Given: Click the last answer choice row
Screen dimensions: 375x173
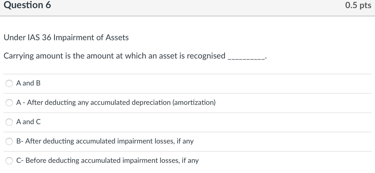Looking at the screenshot, I should [x=107, y=161].
